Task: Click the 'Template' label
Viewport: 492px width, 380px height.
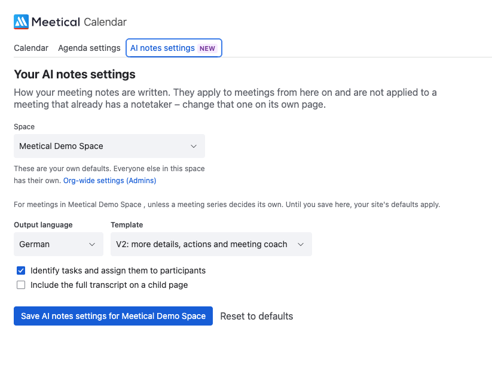Action: coord(127,225)
